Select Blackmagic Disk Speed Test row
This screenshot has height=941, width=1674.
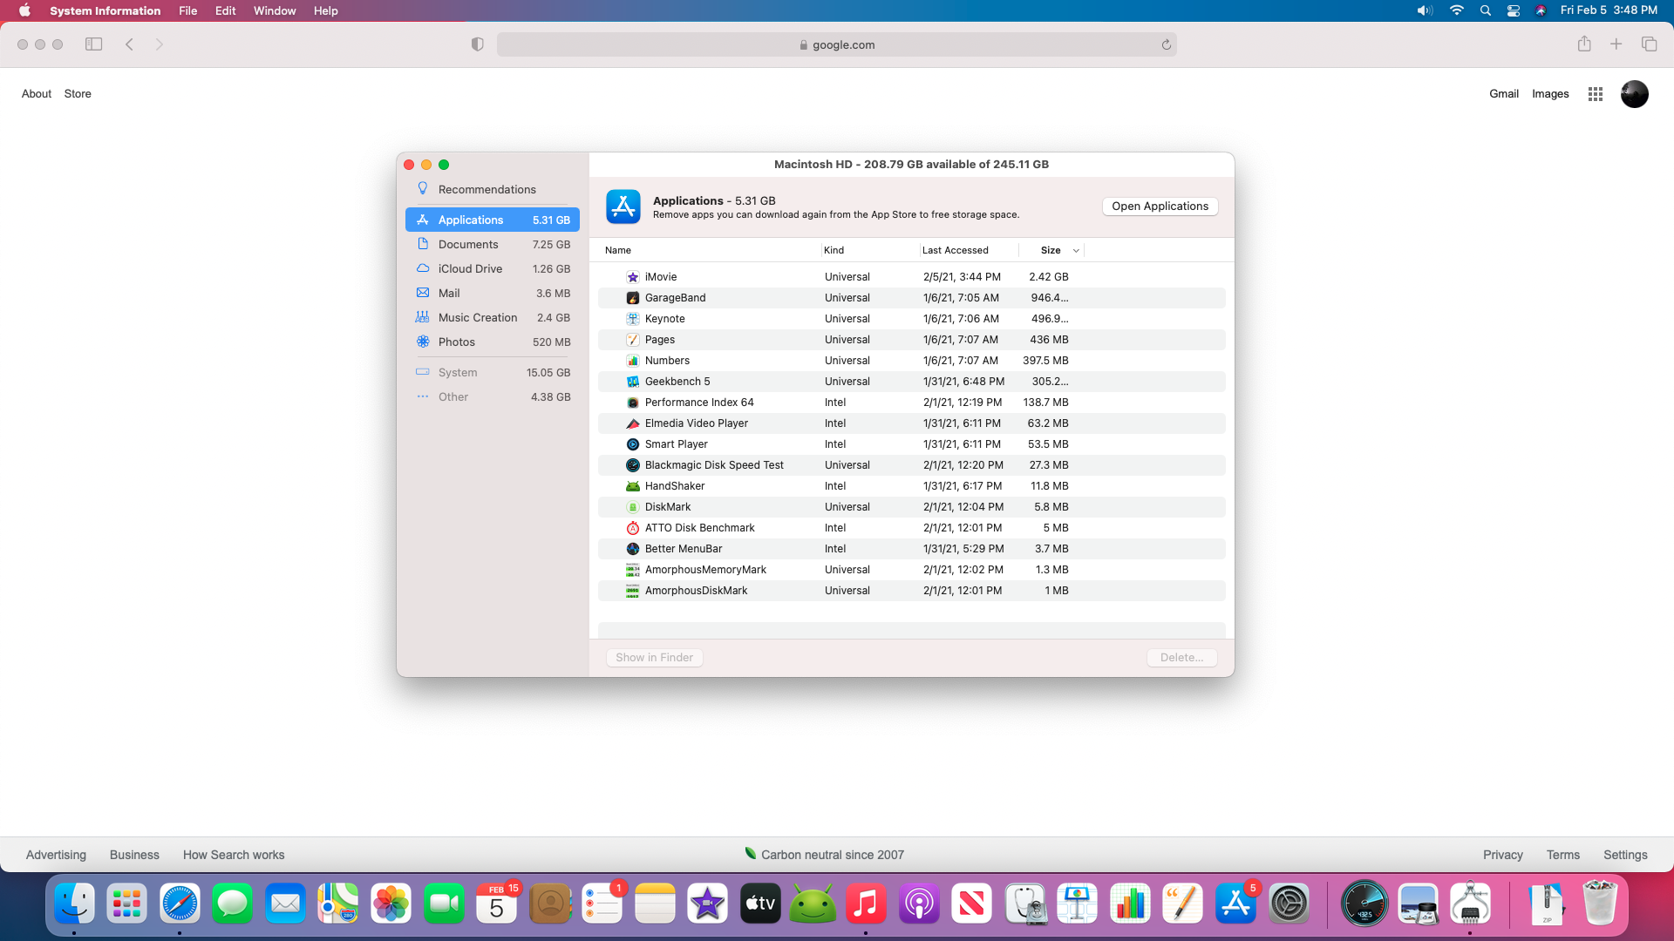point(911,464)
